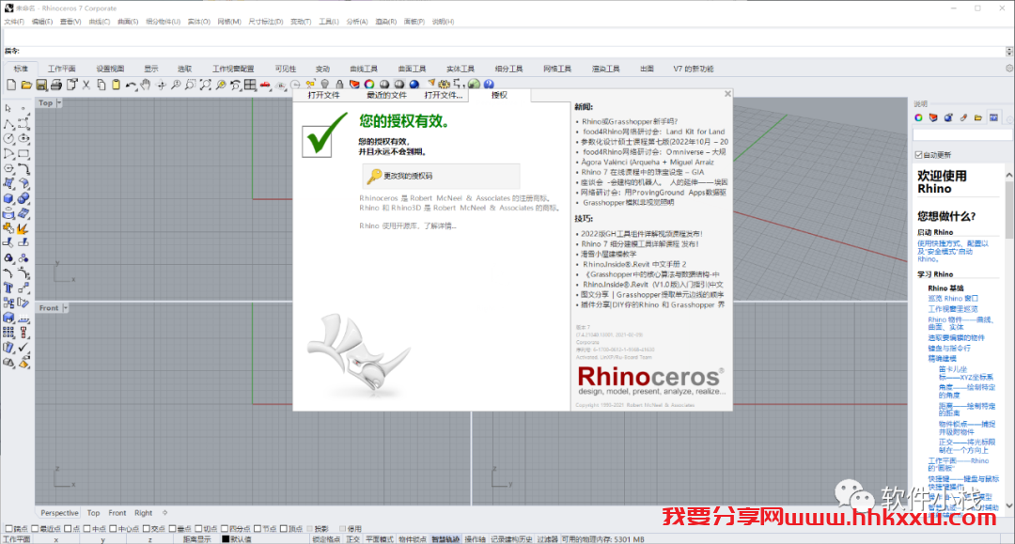Click the 更改我的授权码 button
The height and width of the screenshot is (544, 1015).
pos(441,176)
